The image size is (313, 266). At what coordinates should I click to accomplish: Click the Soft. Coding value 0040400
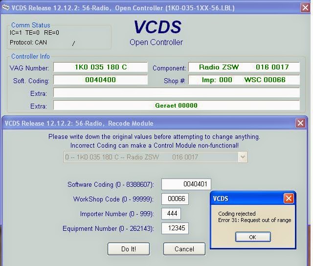coord(101,80)
